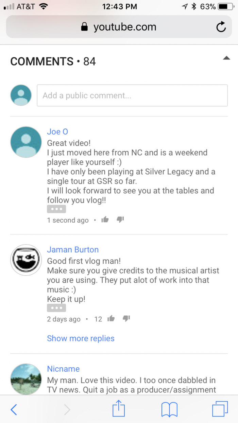The width and height of the screenshot is (238, 423).
Task: Reload the youtube.com page
Action: tap(221, 27)
